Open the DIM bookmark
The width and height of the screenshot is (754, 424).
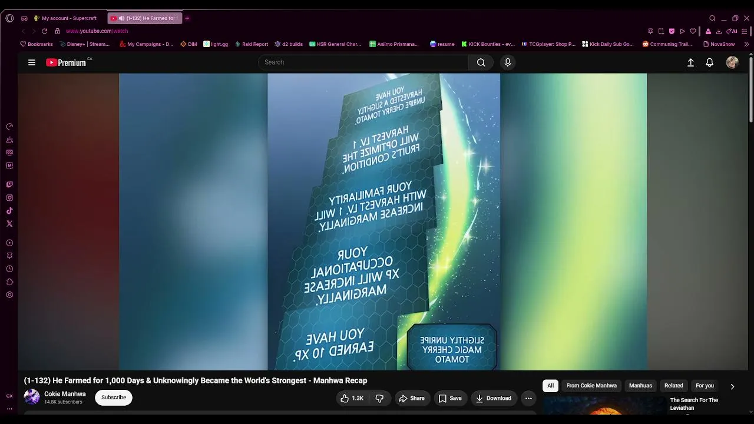point(188,44)
